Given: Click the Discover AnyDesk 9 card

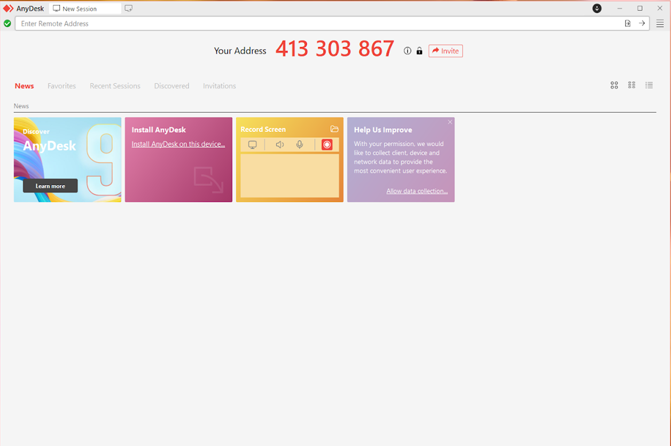Looking at the screenshot, I should click(67, 160).
